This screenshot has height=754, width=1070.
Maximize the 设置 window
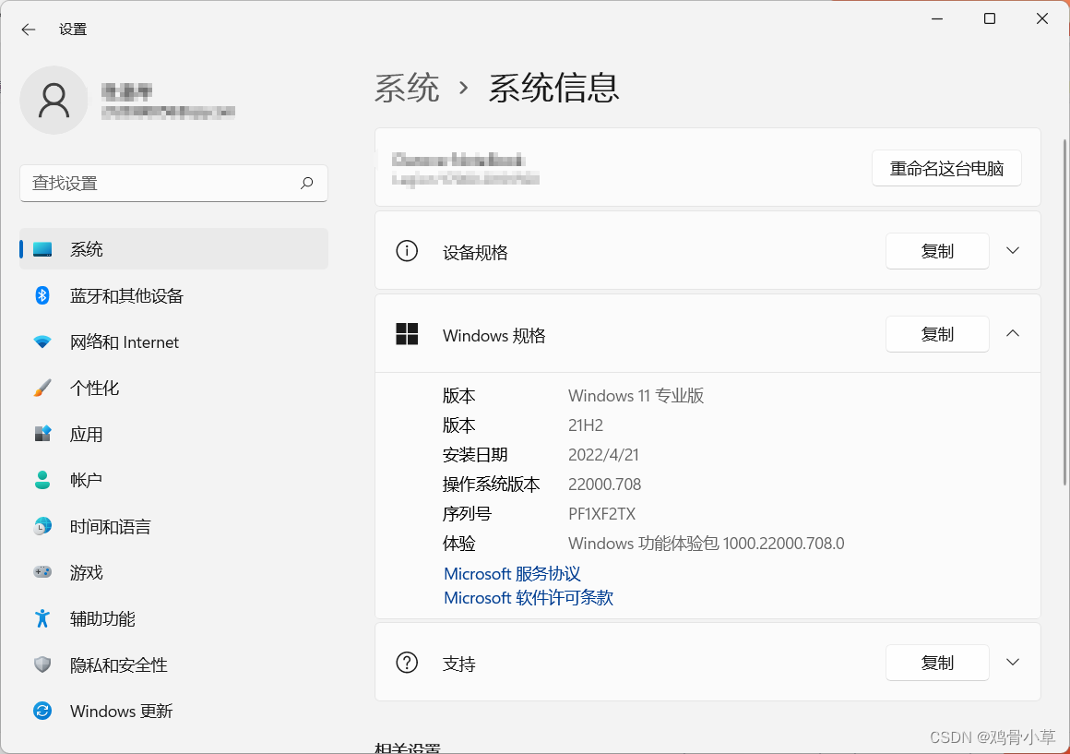click(990, 19)
